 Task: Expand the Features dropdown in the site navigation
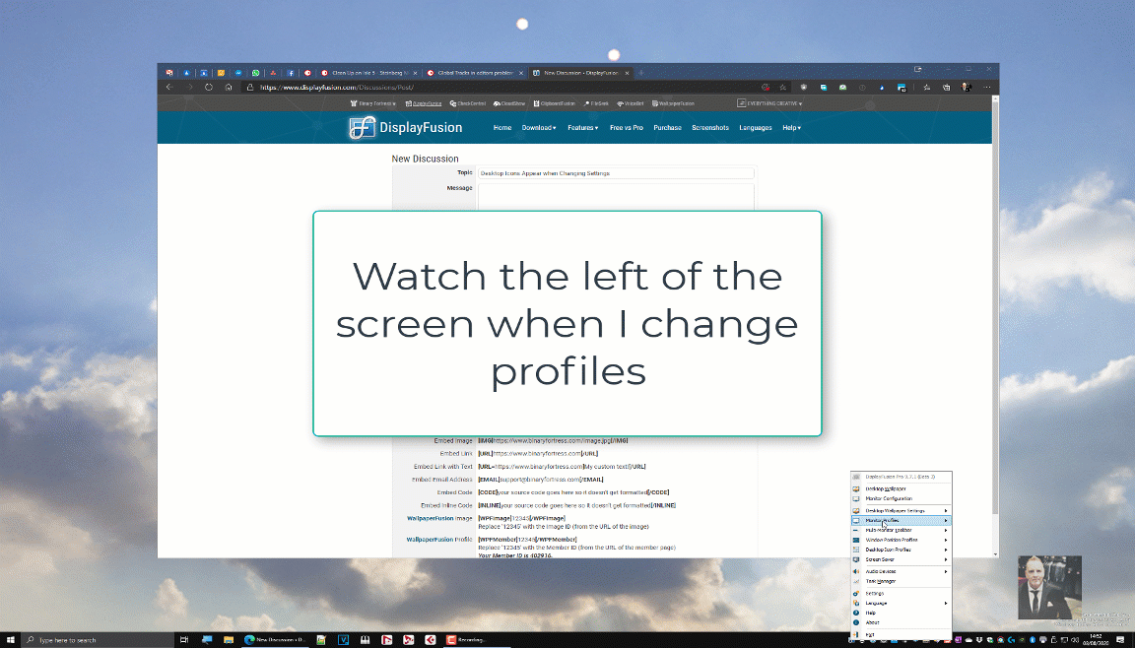582,128
